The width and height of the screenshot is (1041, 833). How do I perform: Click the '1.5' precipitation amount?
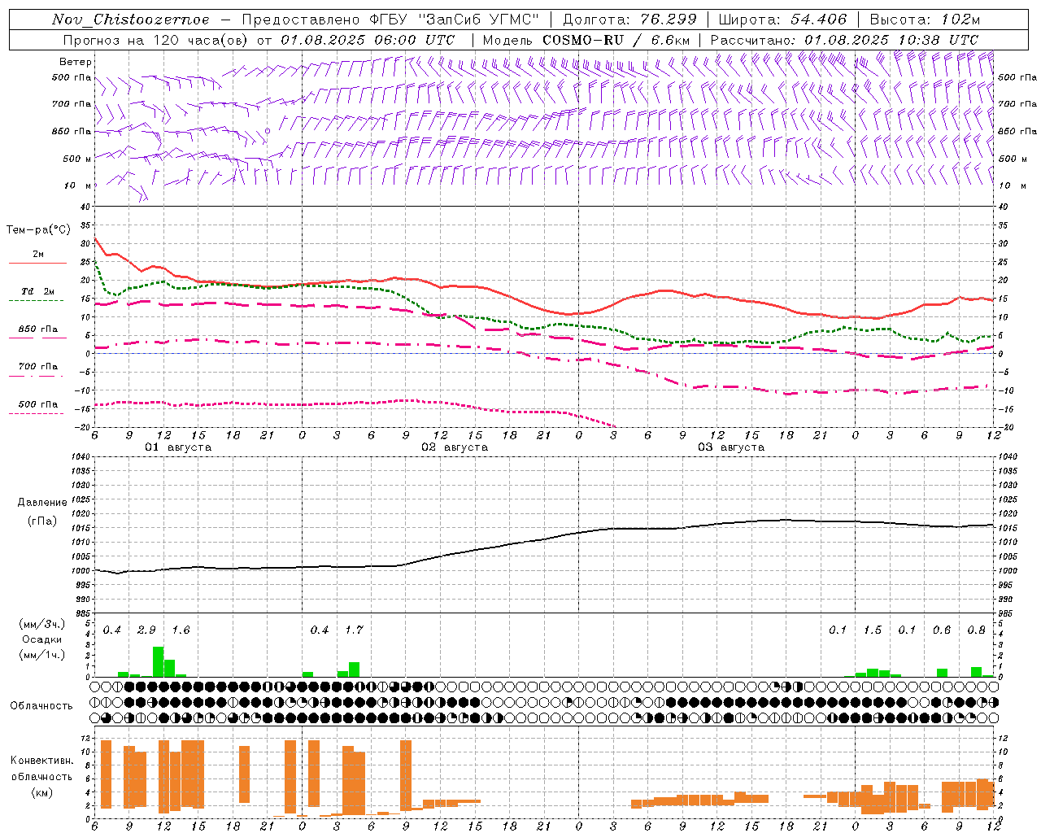(873, 630)
